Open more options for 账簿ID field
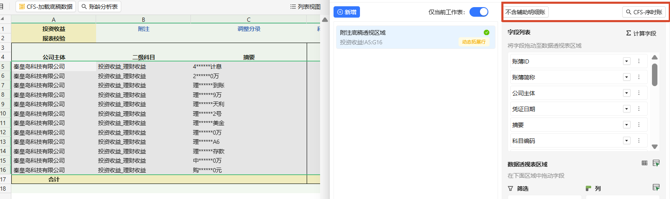The height and width of the screenshot is (199, 670). (x=639, y=61)
